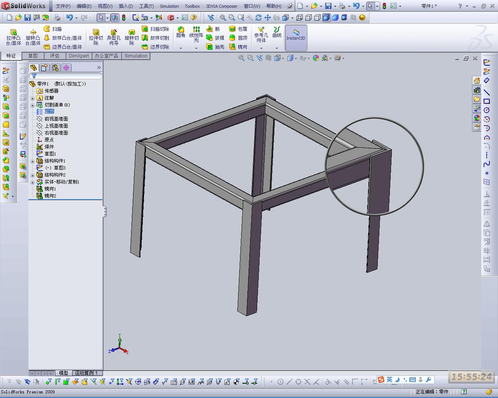Click the Swept Boss (扫描) tool

coord(53,29)
